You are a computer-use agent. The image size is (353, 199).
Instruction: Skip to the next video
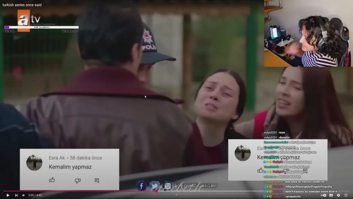pyautogui.click(x=16, y=195)
